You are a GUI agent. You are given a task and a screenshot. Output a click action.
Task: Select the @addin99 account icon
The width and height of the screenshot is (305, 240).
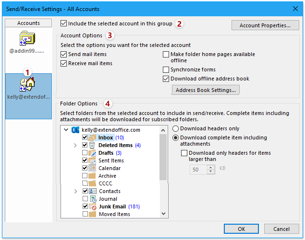click(x=28, y=39)
